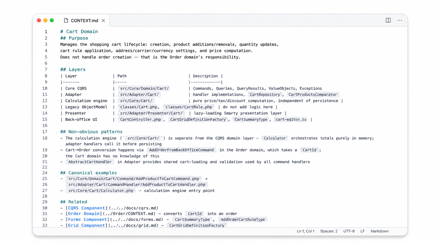The height and width of the screenshot is (243, 441).
Task: Click the `src/Adapter/Cart/` path on line 11
Action: (x=139, y=95)
